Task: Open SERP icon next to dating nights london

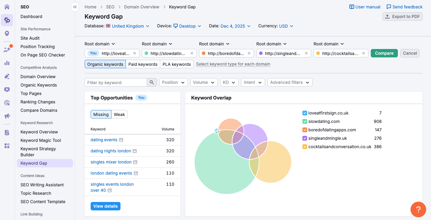Action: [135, 151]
